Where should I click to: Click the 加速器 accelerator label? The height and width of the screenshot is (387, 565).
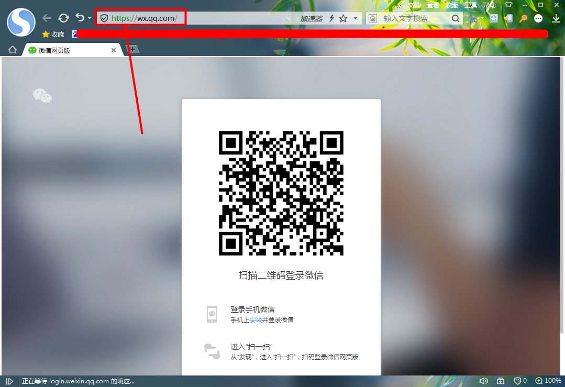[312, 19]
